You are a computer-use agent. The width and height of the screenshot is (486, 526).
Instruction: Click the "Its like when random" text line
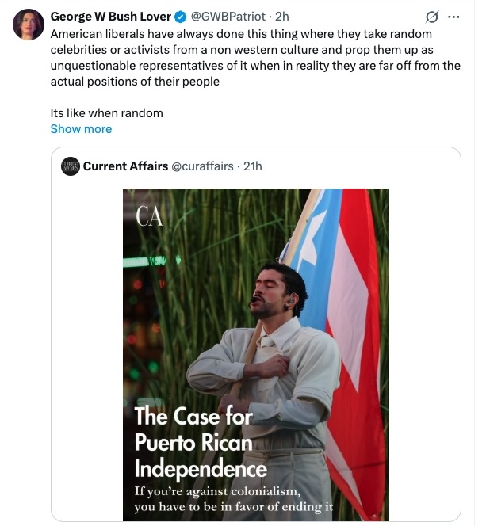(x=106, y=112)
